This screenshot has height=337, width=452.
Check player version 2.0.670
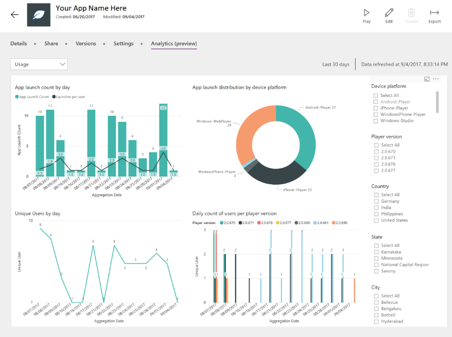pos(376,152)
